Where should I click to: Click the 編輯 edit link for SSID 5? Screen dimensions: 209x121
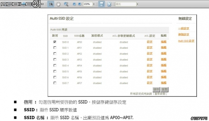pyautogui.click(x=164, y=71)
